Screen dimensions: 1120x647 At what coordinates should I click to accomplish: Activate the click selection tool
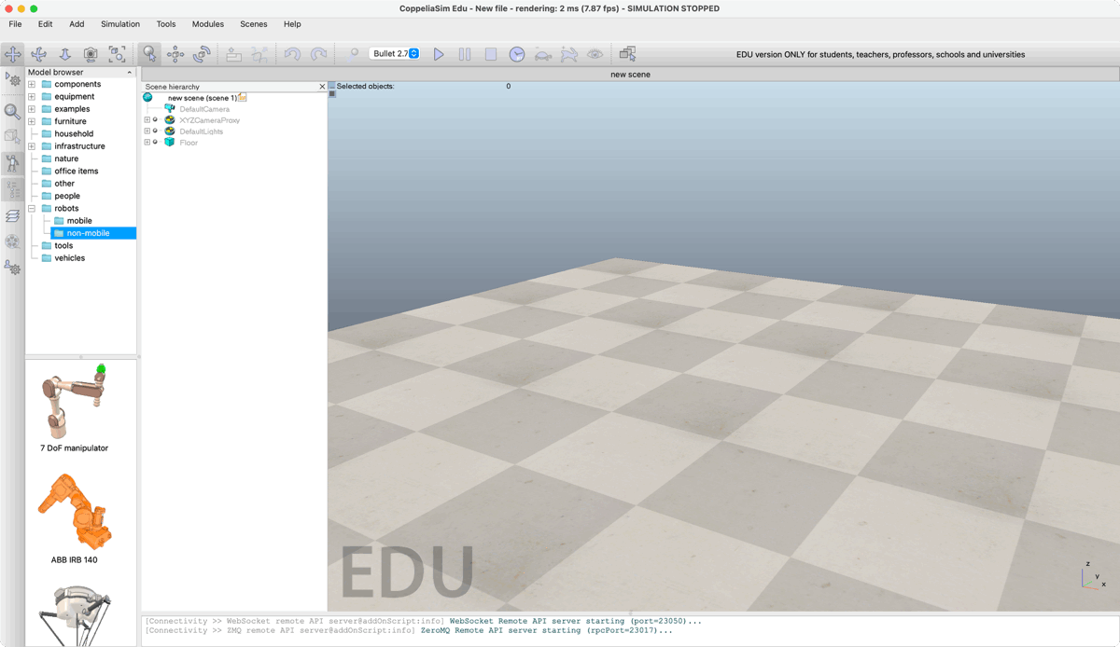(149, 54)
